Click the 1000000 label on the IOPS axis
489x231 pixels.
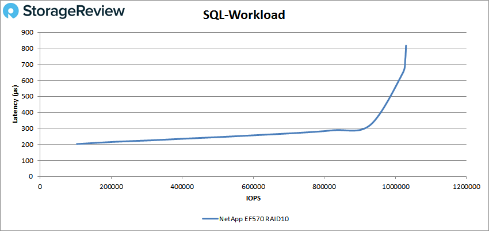pyautogui.click(x=395, y=187)
